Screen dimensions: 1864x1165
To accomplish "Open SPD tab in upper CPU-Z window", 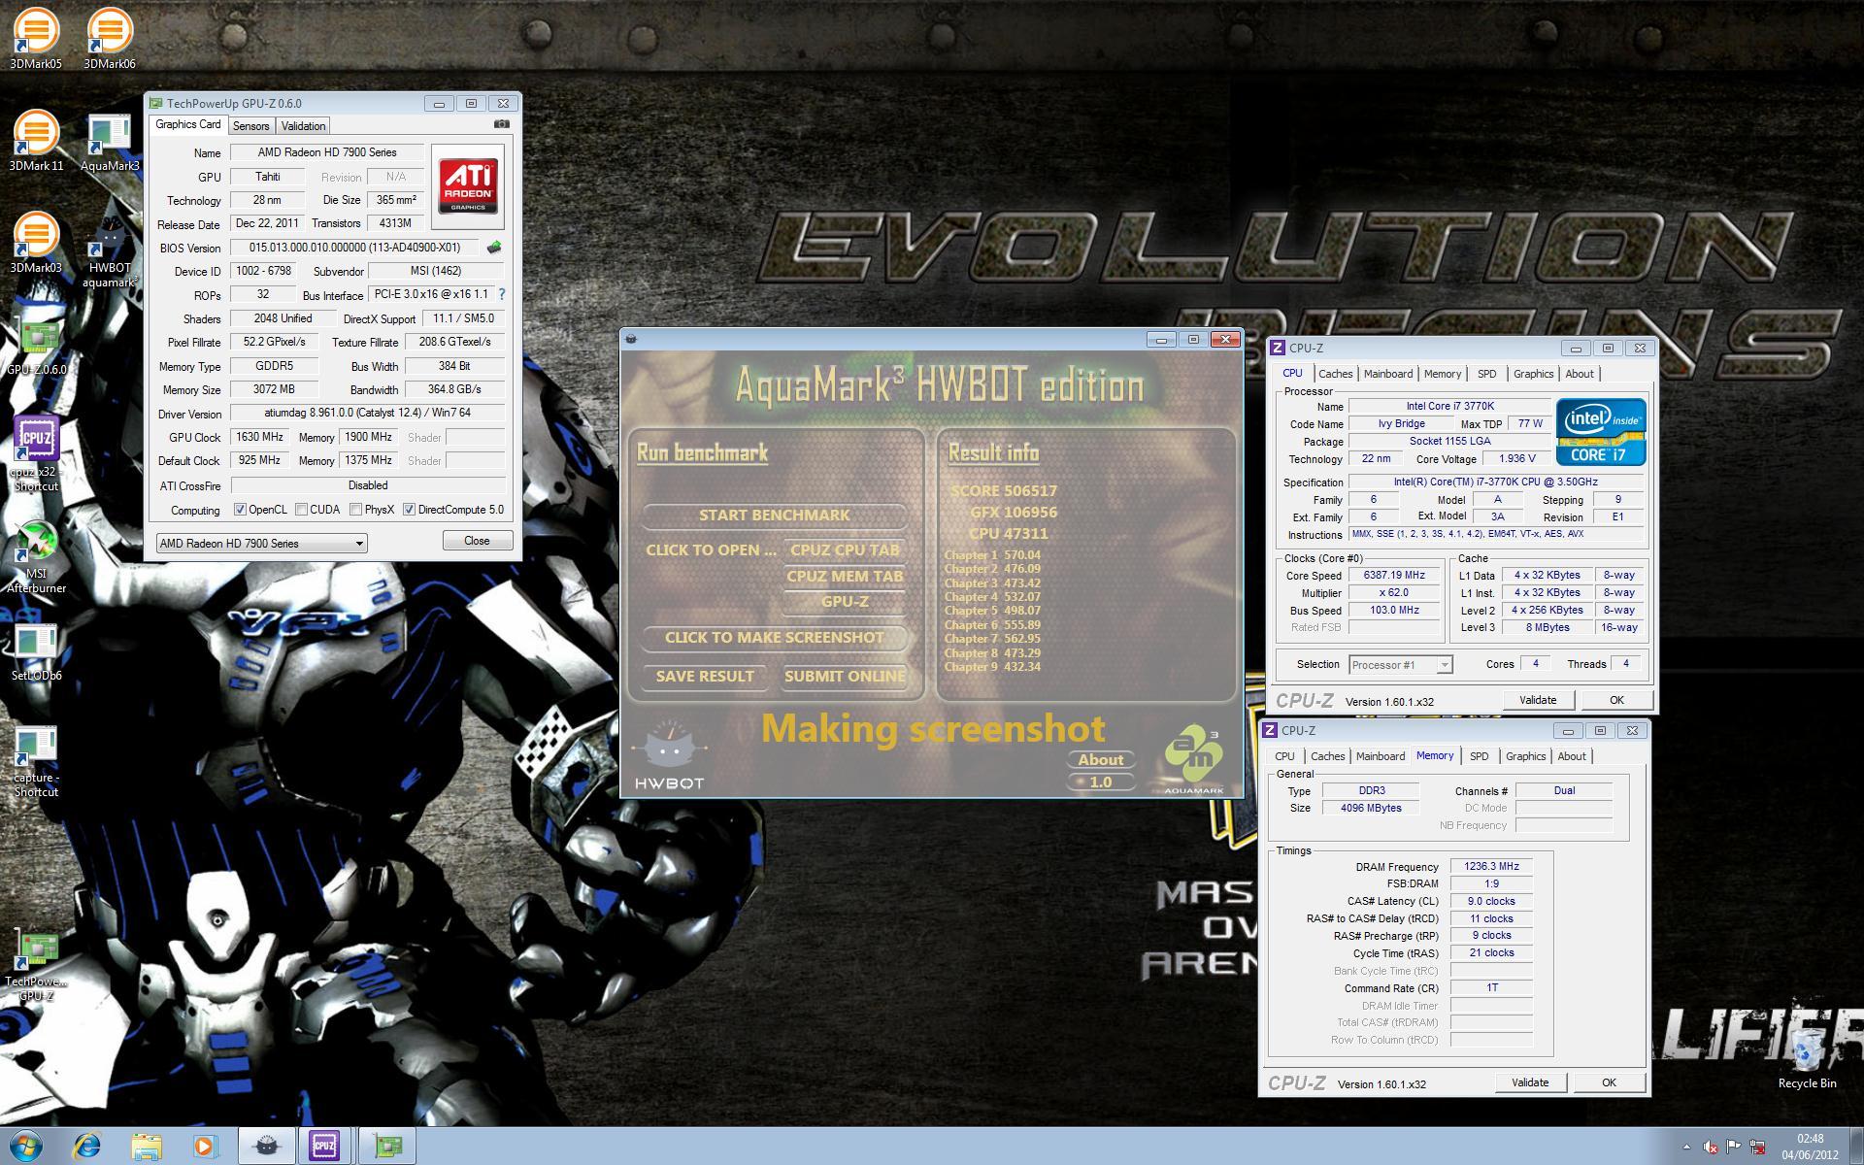I will pos(1486,374).
